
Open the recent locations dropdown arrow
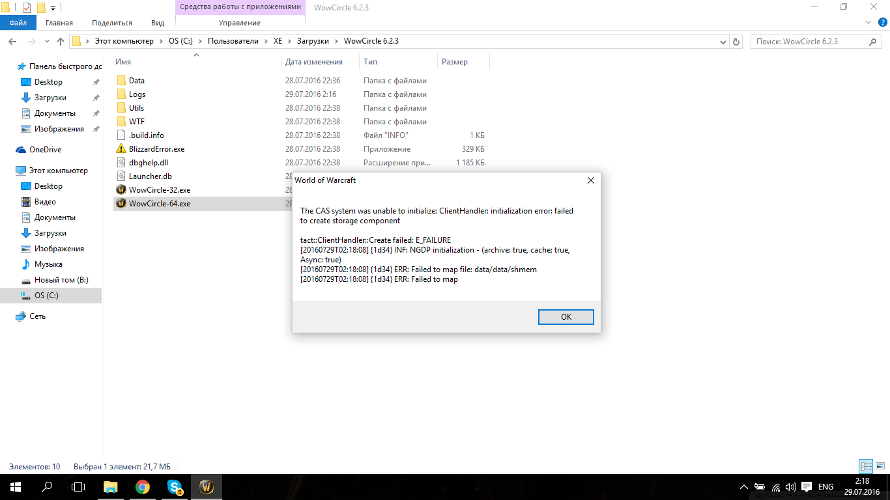pos(47,42)
